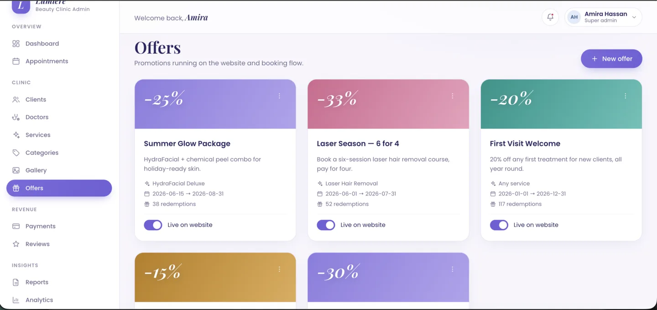Click the Services sparkle icon

coord(16,135)
